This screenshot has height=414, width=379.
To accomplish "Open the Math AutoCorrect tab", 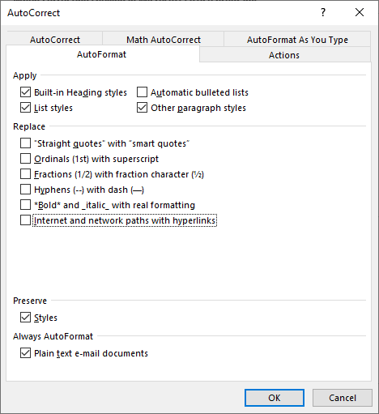I will point(164,40).
